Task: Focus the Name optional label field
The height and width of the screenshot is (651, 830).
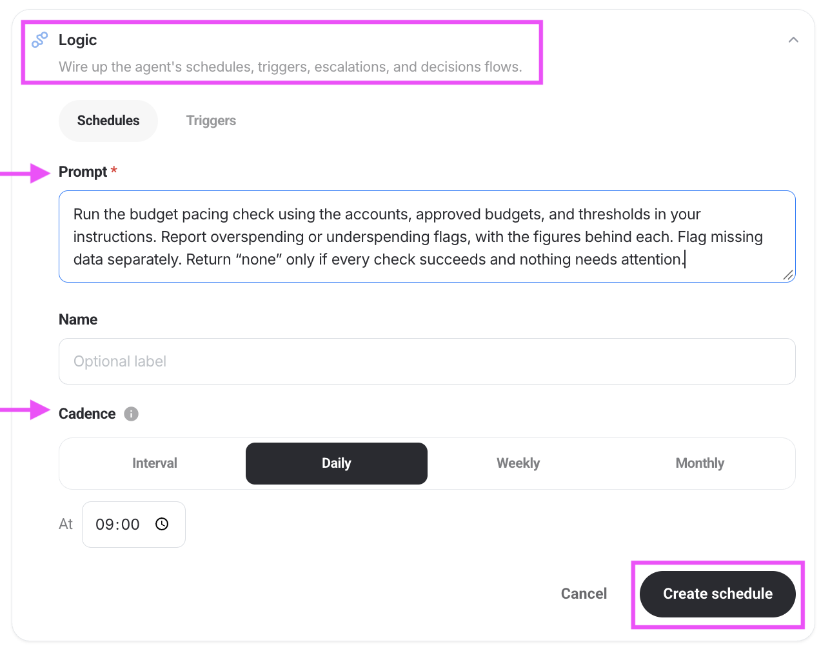Action: pos(427,361)
